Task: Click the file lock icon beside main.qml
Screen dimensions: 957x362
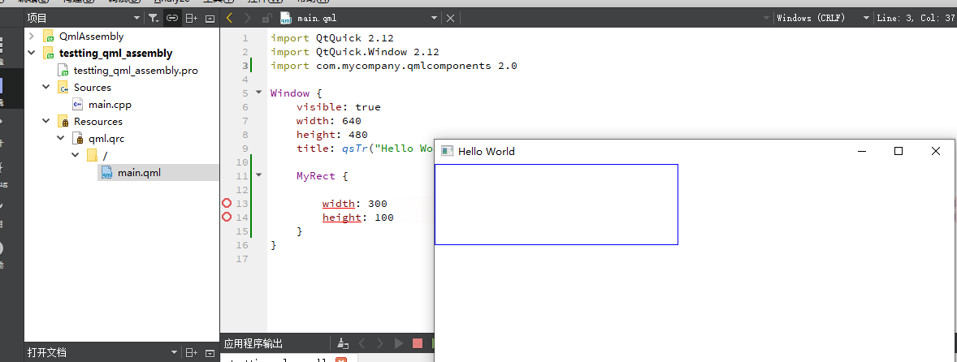Action: (266, 19)
